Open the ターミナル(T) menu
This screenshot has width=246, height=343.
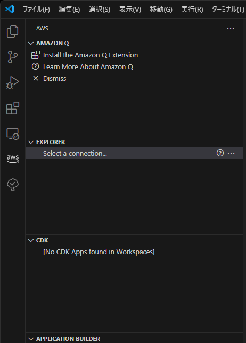click(x=228, y=9)
